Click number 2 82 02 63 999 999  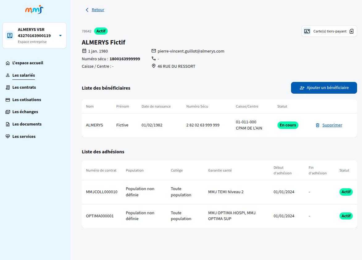click(x=203, y=125)
